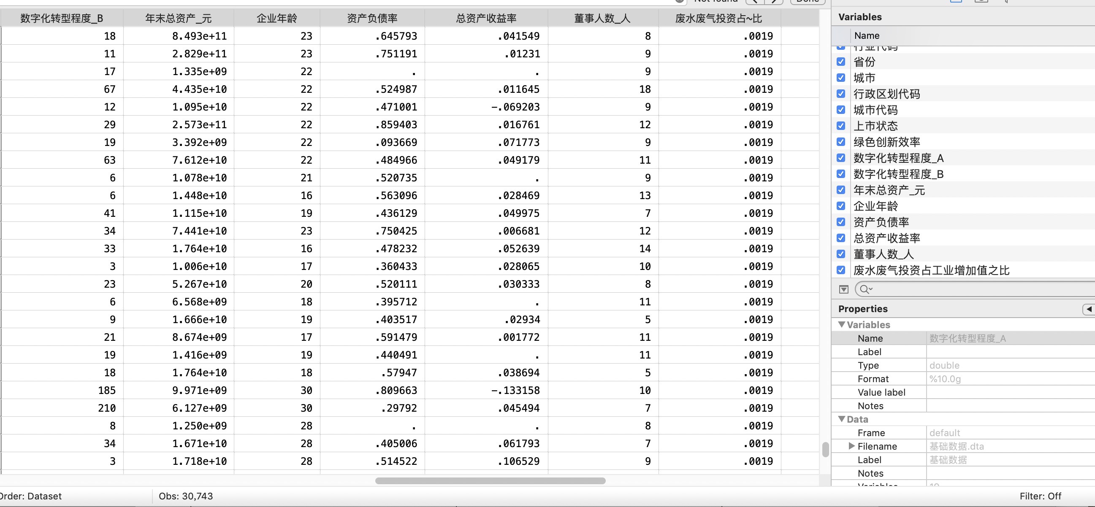Expand the Filename property row
This screenshot has width=1095, height=507.
tap(851, 446)
